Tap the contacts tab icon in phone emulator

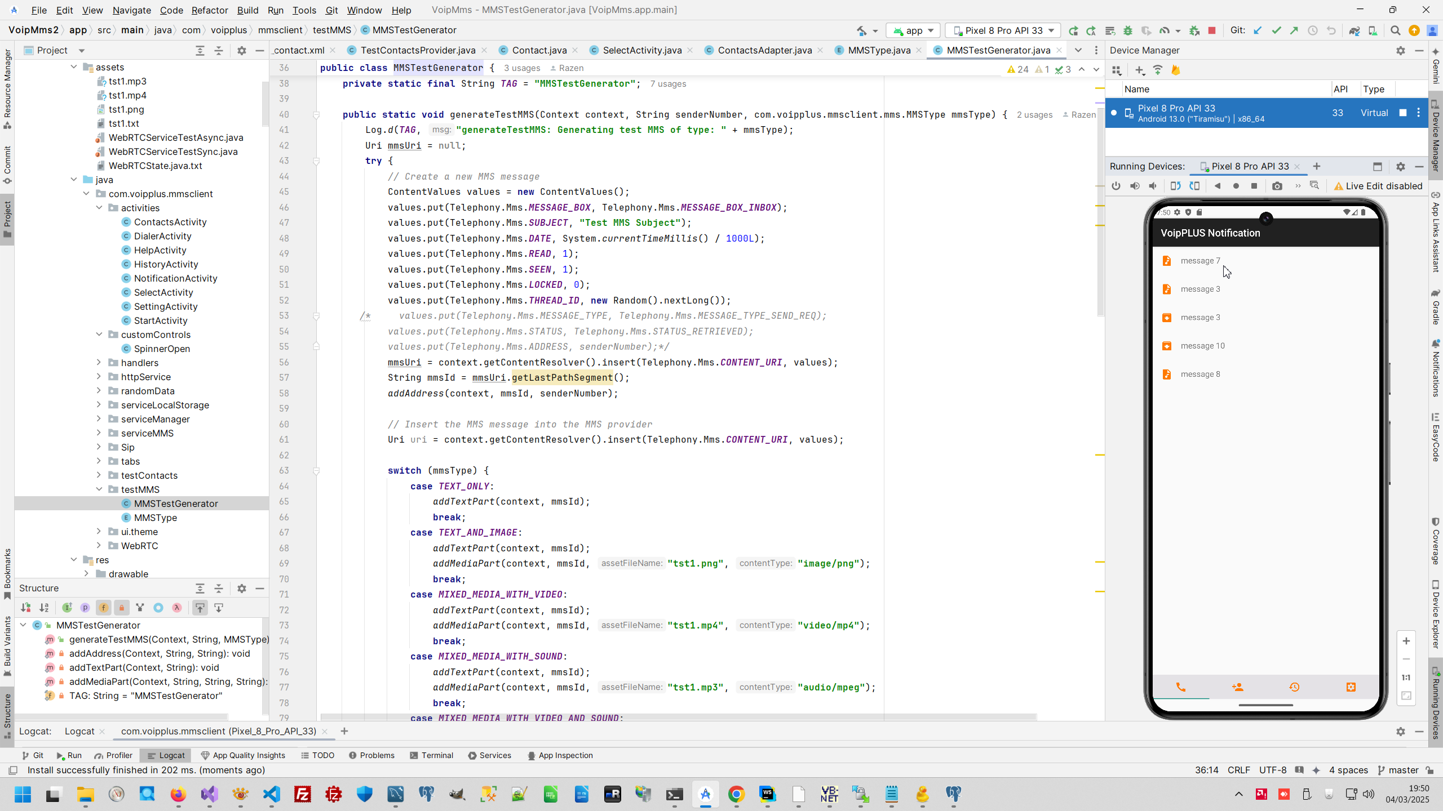[x=1237, y=687]
